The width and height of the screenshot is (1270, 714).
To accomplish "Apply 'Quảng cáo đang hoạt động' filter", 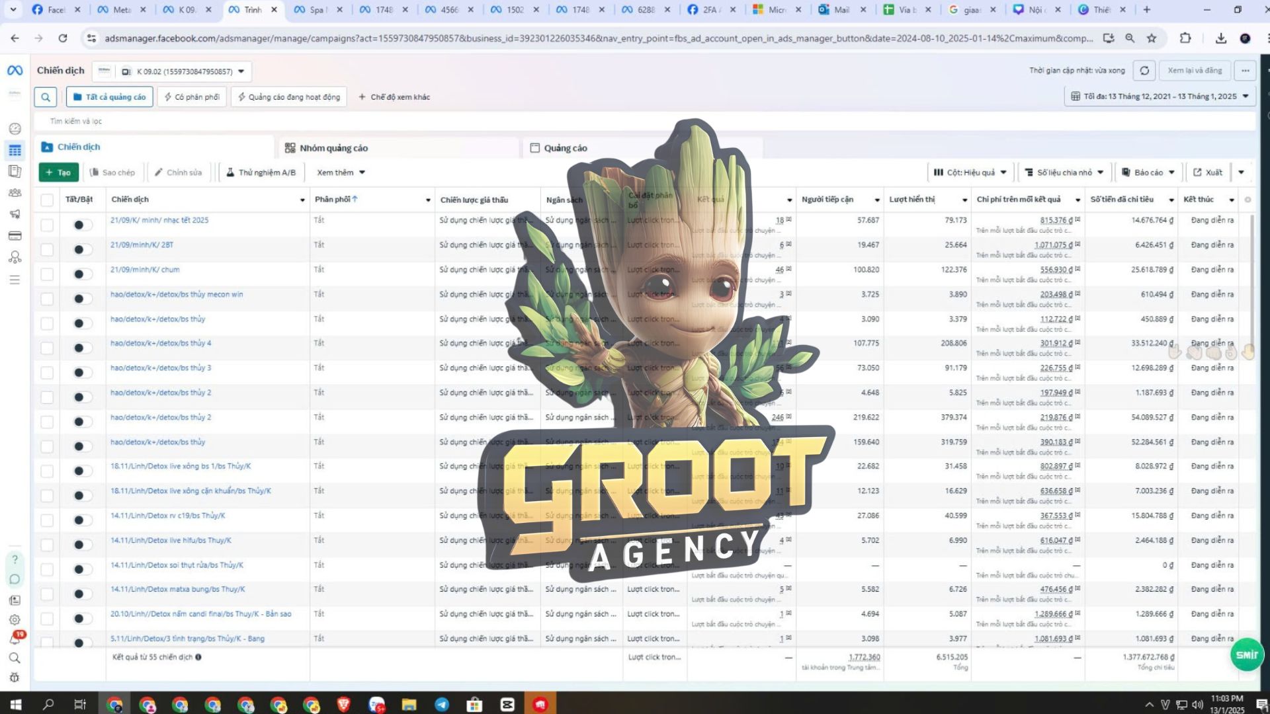I will point(289,97).
